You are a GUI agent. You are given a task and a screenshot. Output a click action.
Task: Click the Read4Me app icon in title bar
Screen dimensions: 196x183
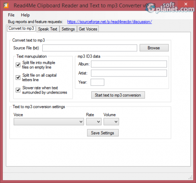[6, 5]
